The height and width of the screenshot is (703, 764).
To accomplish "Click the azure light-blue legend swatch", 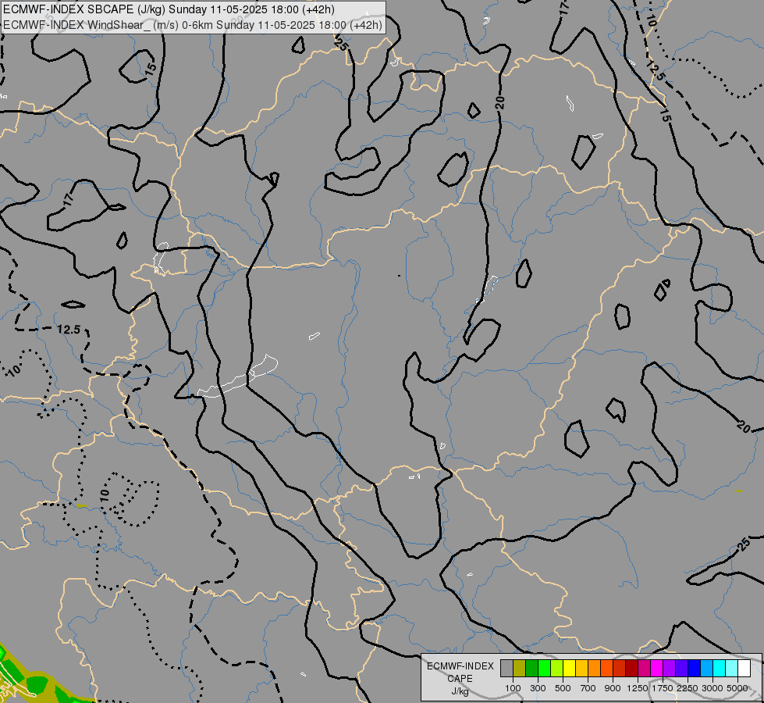I will 706,668.
